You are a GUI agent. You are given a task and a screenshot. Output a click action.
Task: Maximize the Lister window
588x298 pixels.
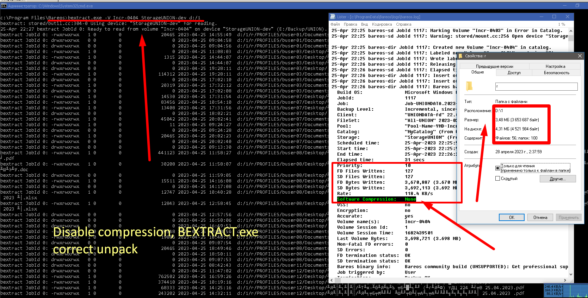coord(554,17)
